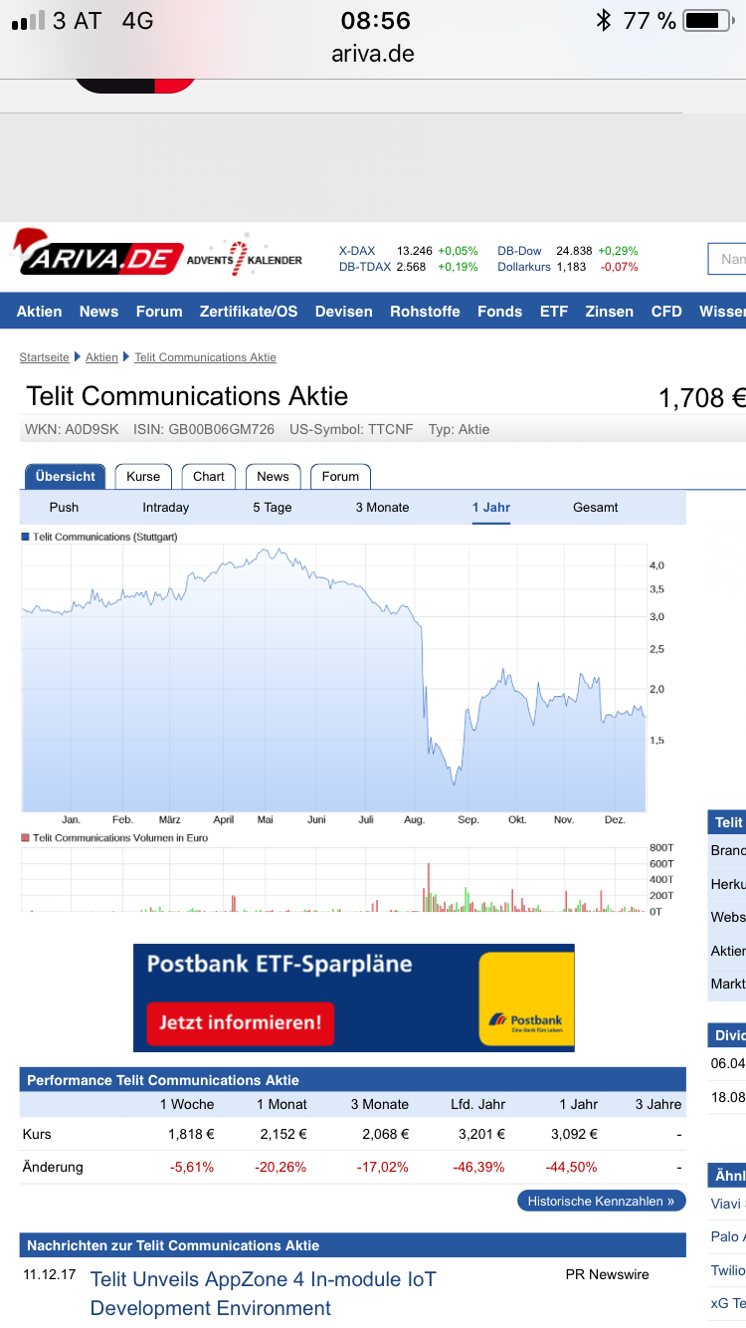Click the Historische Kennzahlen button

coord(601,1201)
